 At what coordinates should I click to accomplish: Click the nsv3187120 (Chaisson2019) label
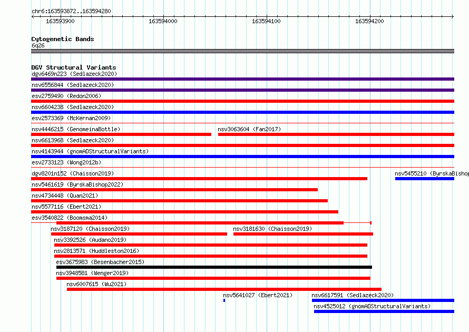(x=90, y=229)
